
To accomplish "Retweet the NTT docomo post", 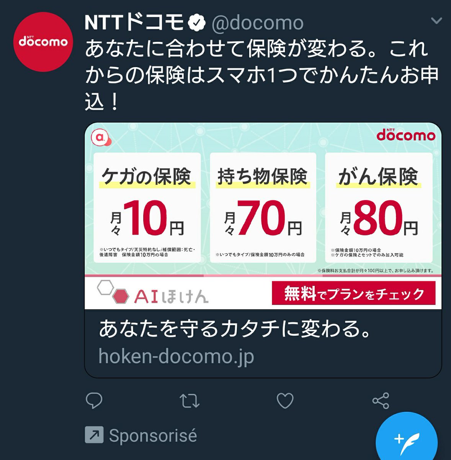I will (190, 401).
